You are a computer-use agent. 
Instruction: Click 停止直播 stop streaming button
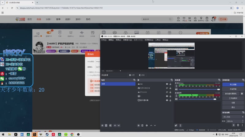tap(233, 85)
